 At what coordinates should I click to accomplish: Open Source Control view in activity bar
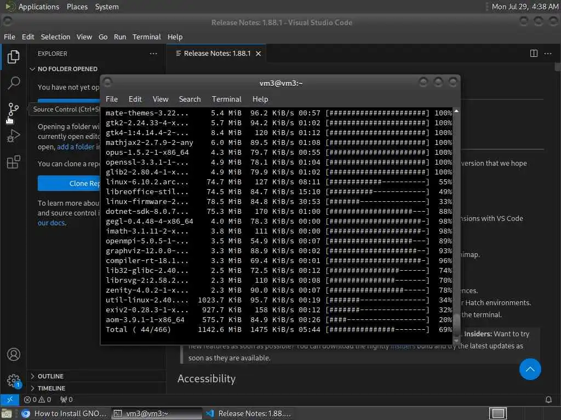click(14, 109)
